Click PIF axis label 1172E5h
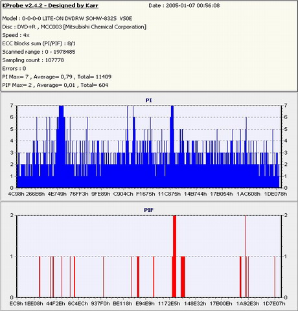 [x=169, y=304]
